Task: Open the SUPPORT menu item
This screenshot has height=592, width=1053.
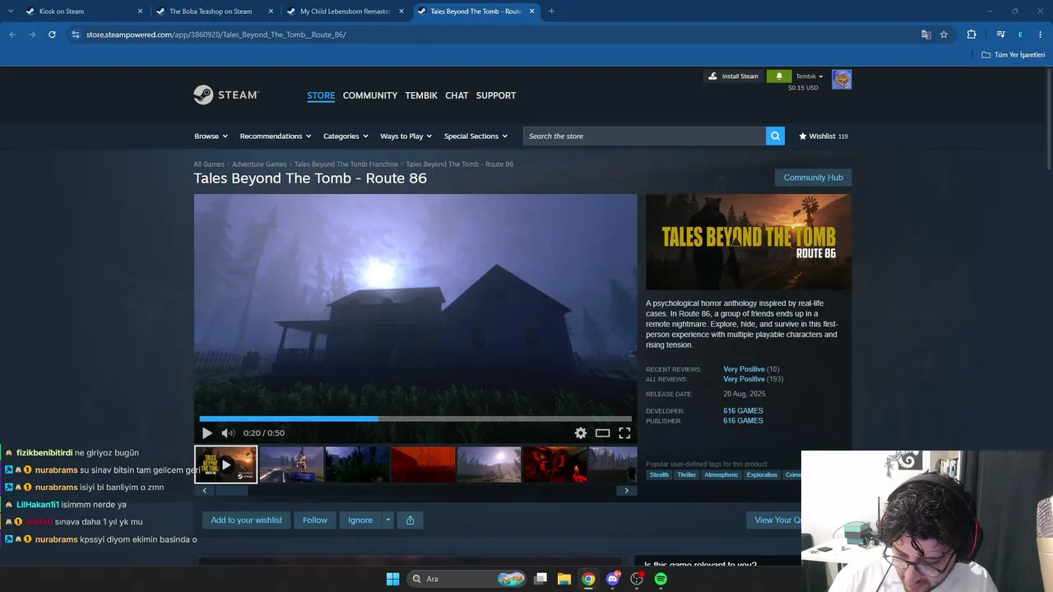Action: [x=496, y=95]
